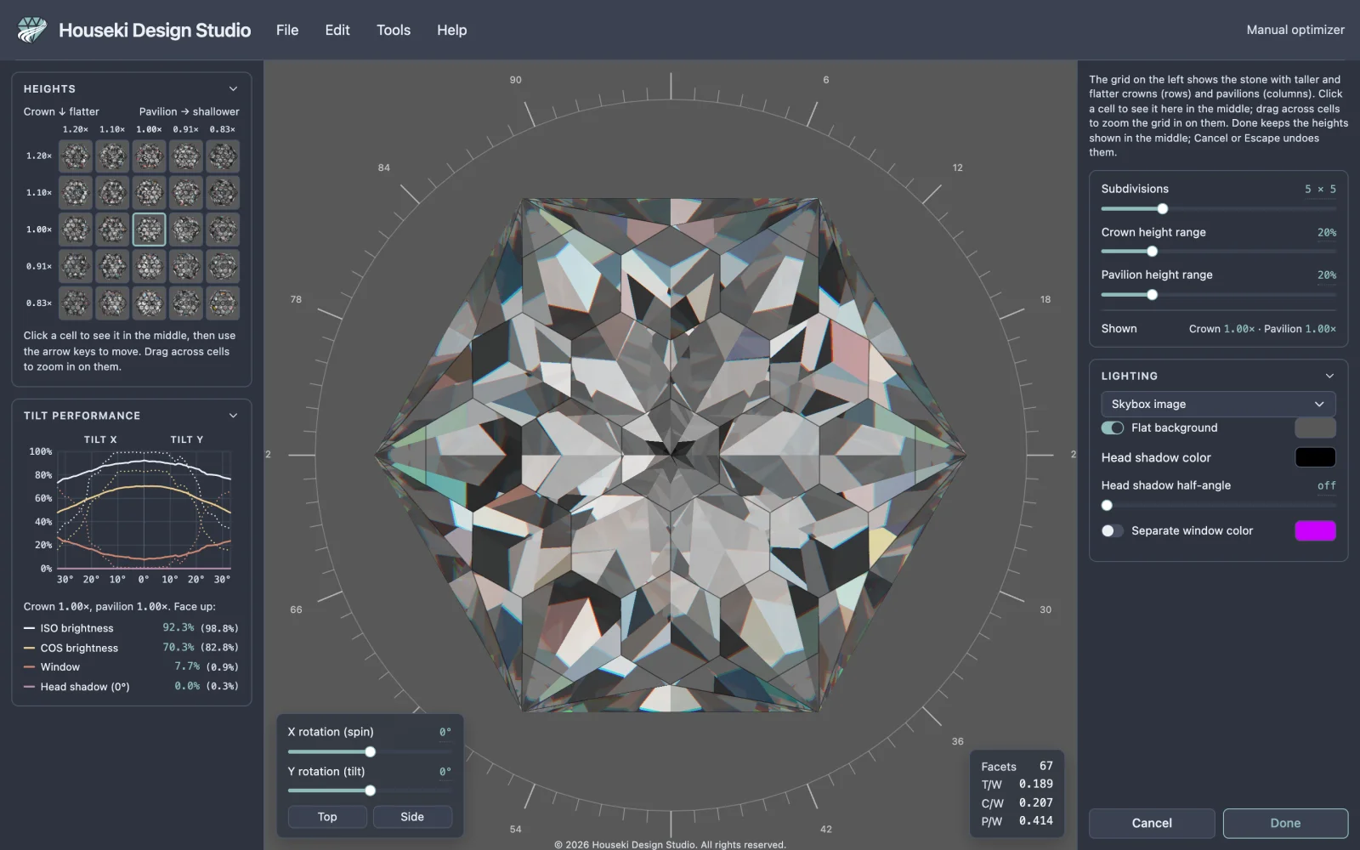Click the X rotation 0° value
Image resolution: width=1360 pixels, height=850 pixels.
(445, 732)
